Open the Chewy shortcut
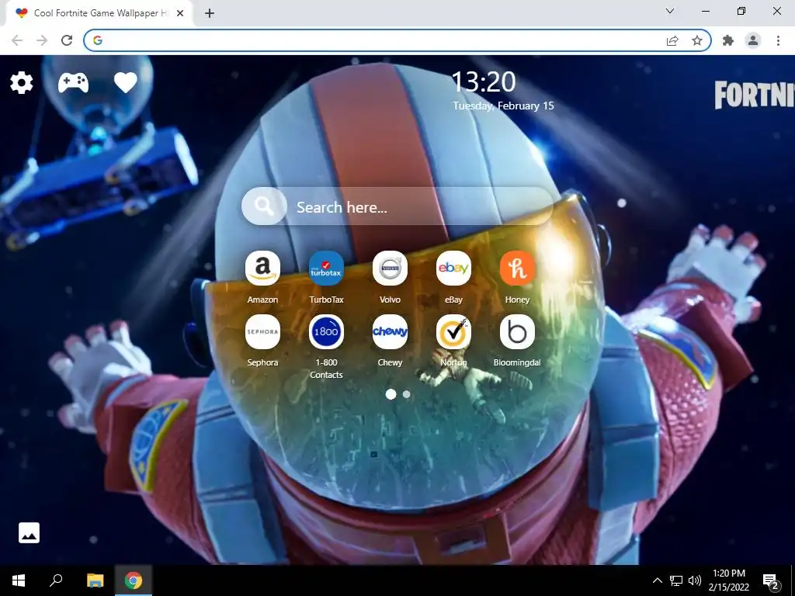Image resolution: width=795 pixels, height=596 pixels. click(390, 332)
